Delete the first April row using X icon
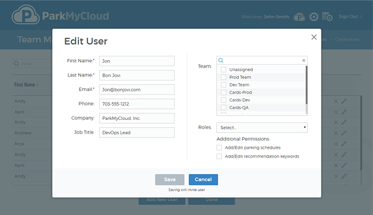The image size is (373, 215). point(336,112)
